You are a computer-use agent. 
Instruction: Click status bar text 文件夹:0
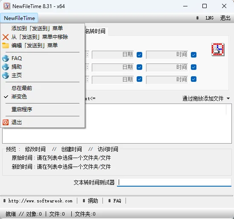85,214
